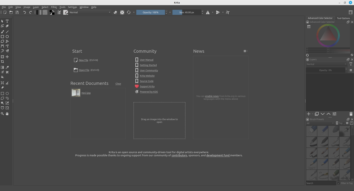354x191 pixels.
Task: Open the layer blending mode dropdown
Action: click(x=327, y=64)
